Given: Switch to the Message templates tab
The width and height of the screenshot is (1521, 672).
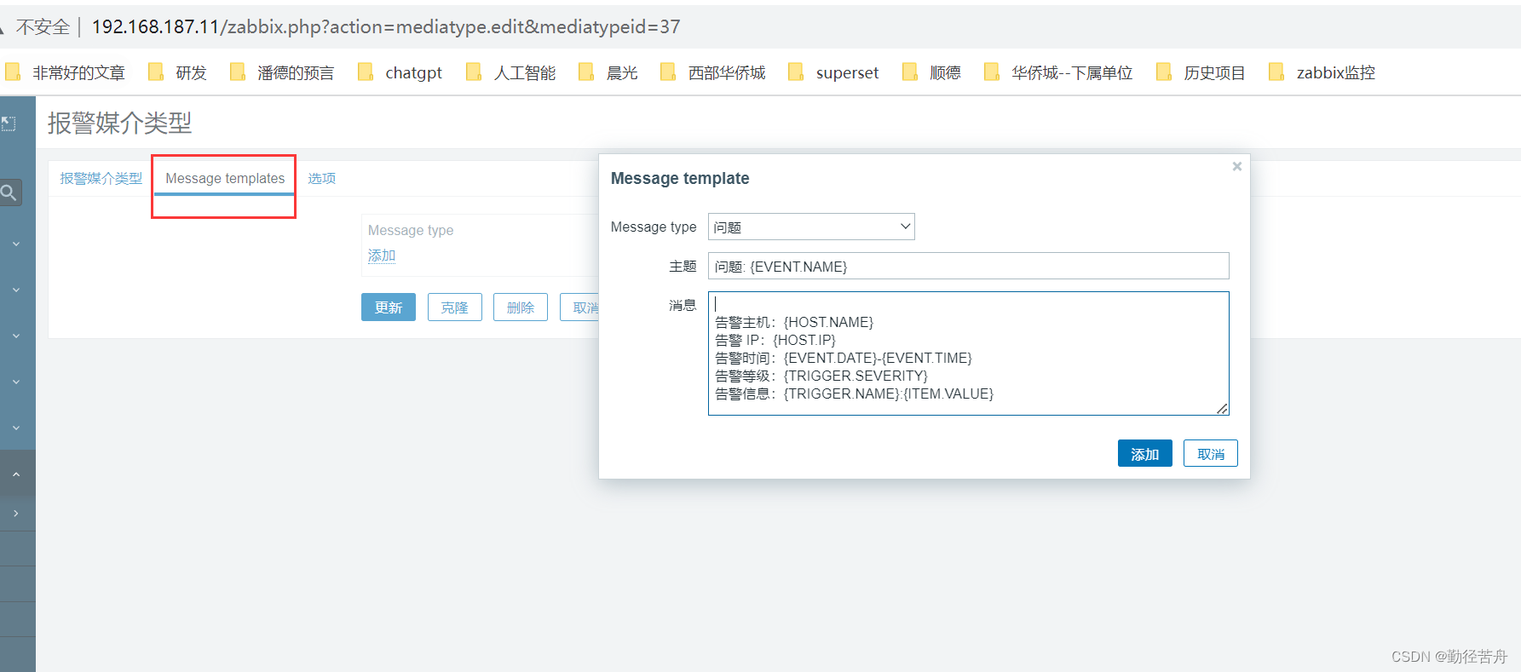Looking at the screenshot, I should (x=225, y=178).
